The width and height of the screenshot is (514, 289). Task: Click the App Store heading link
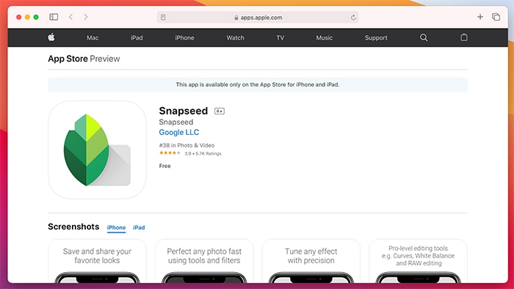point(68,59)
